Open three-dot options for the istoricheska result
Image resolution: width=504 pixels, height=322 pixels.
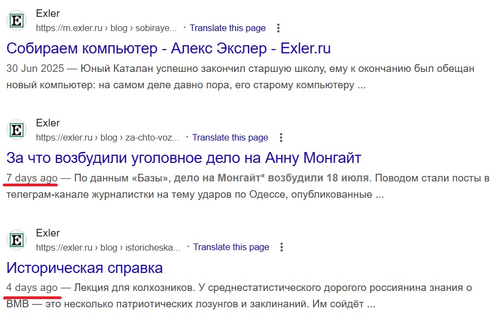coord(282,247)
